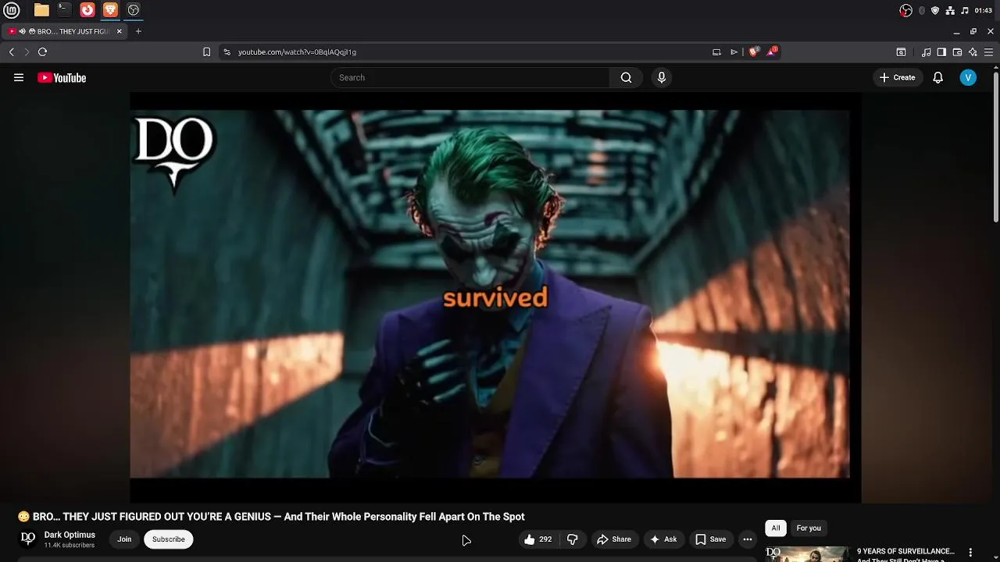The height and width of the screenshot is (562, 1000).
Task: Select the For you filter chip
Action: [x=809, y=528]
